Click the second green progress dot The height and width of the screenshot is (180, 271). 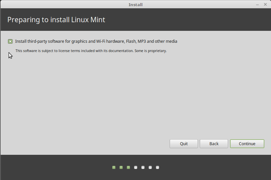point(121,167)
